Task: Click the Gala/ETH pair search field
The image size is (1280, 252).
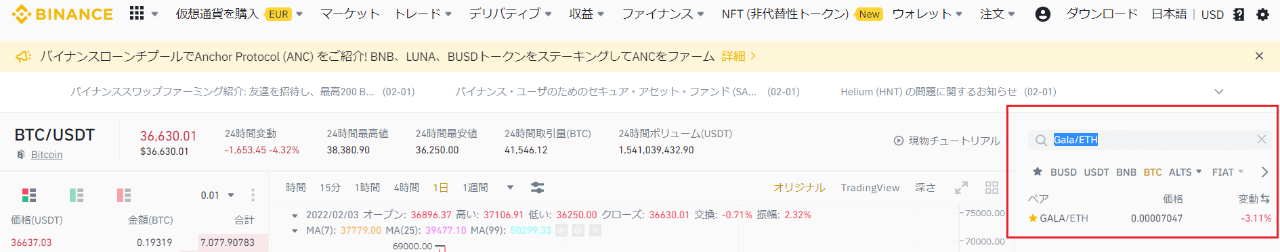Action: point(1150,140)
